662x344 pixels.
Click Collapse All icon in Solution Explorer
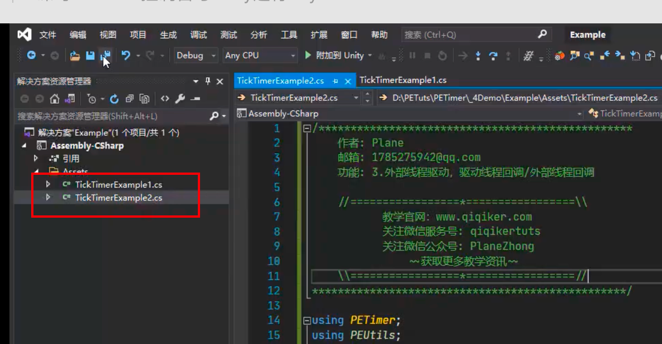tap(129, 99)
